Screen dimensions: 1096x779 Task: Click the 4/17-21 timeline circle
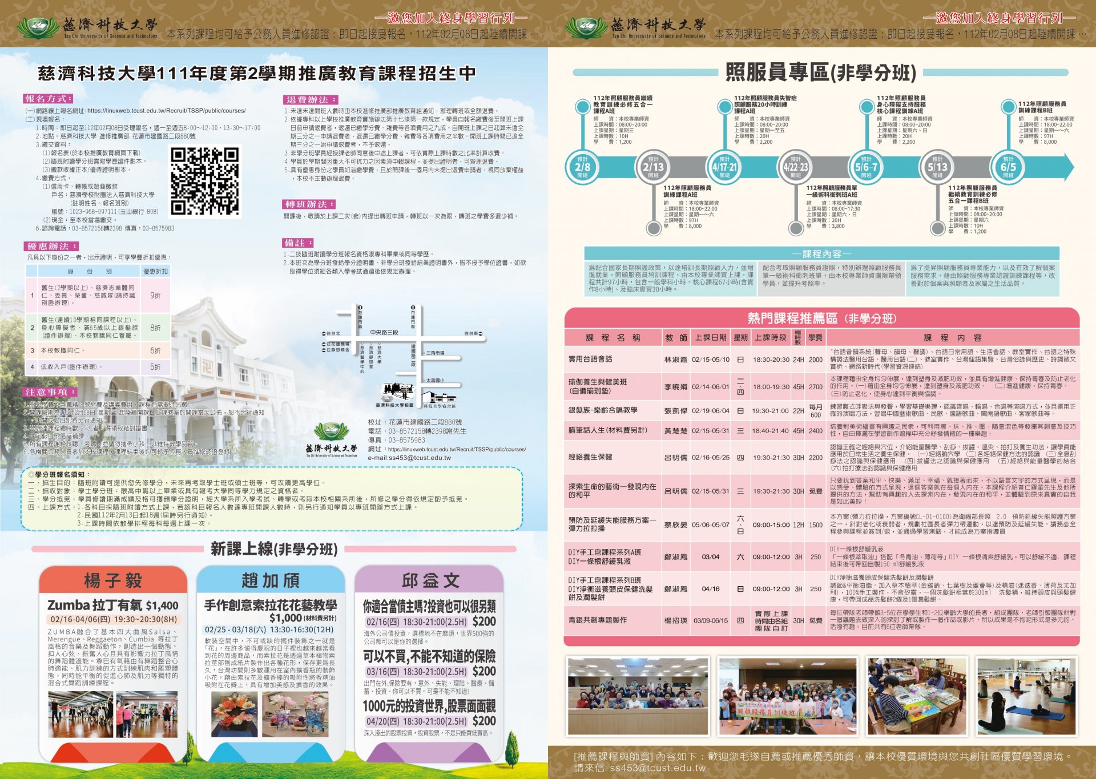(724, 167)
